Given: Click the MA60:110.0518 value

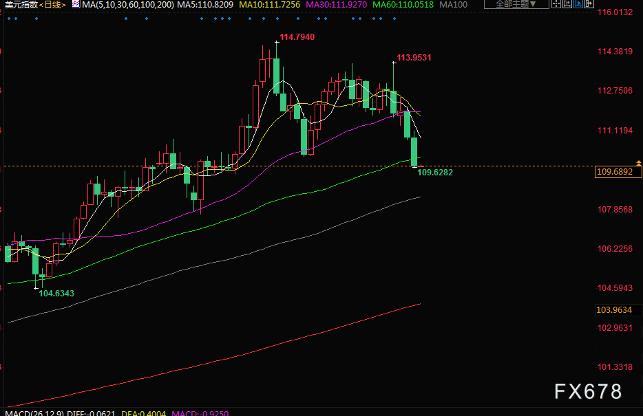Looking at the screenshot, I should pyautogui.click(x=403, y=5).
